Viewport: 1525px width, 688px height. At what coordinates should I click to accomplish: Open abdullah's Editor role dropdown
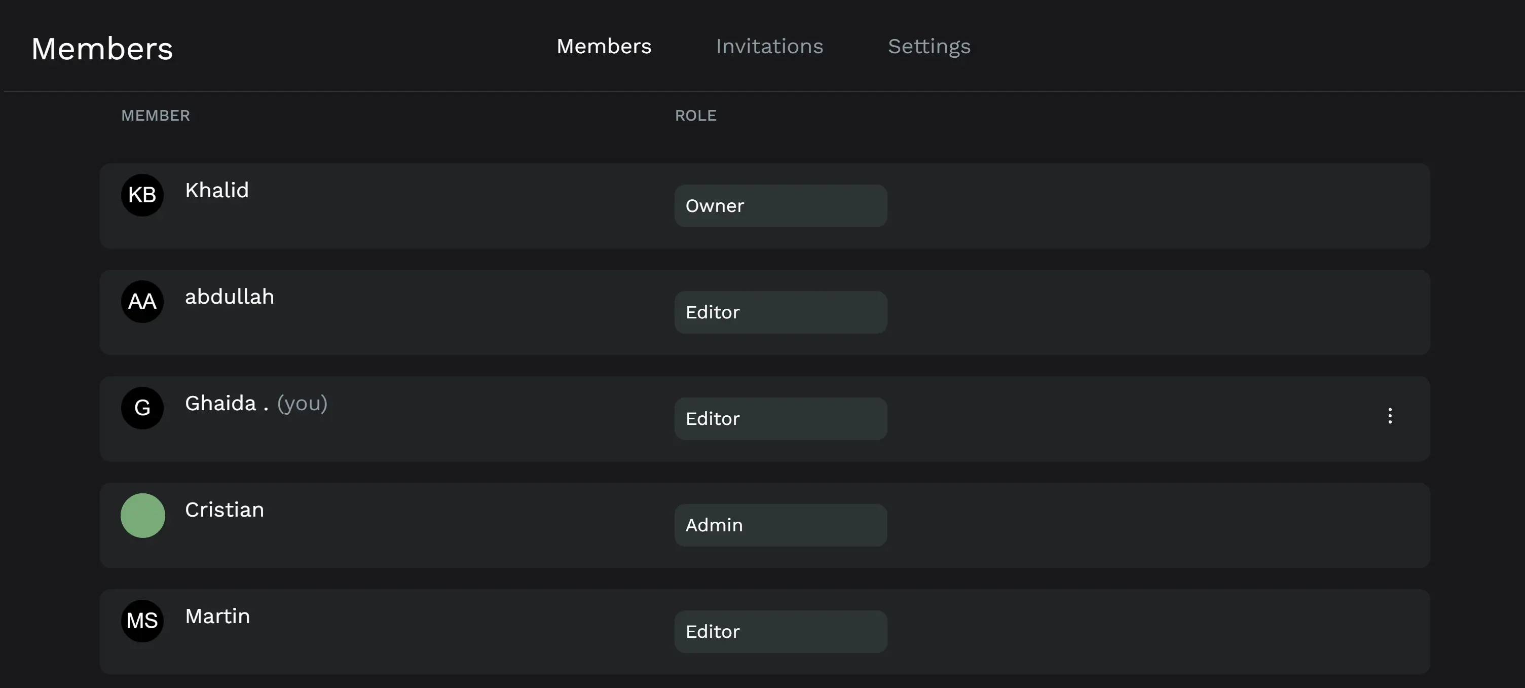[780, 312]
